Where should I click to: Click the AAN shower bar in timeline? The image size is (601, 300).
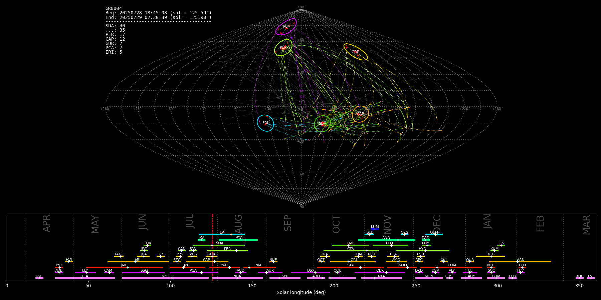520,262
